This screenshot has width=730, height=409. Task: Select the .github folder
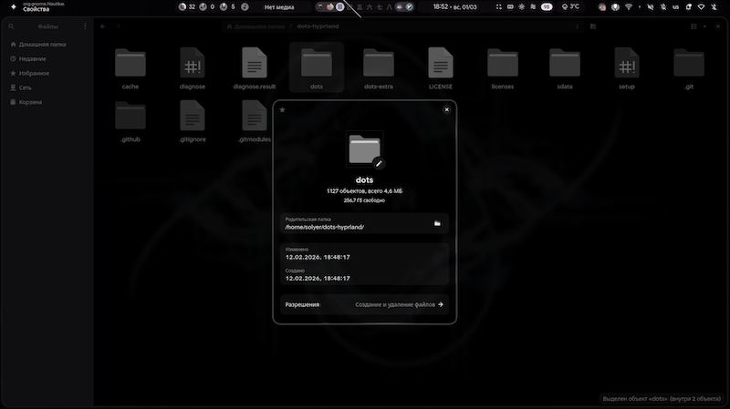pos(130,121)
